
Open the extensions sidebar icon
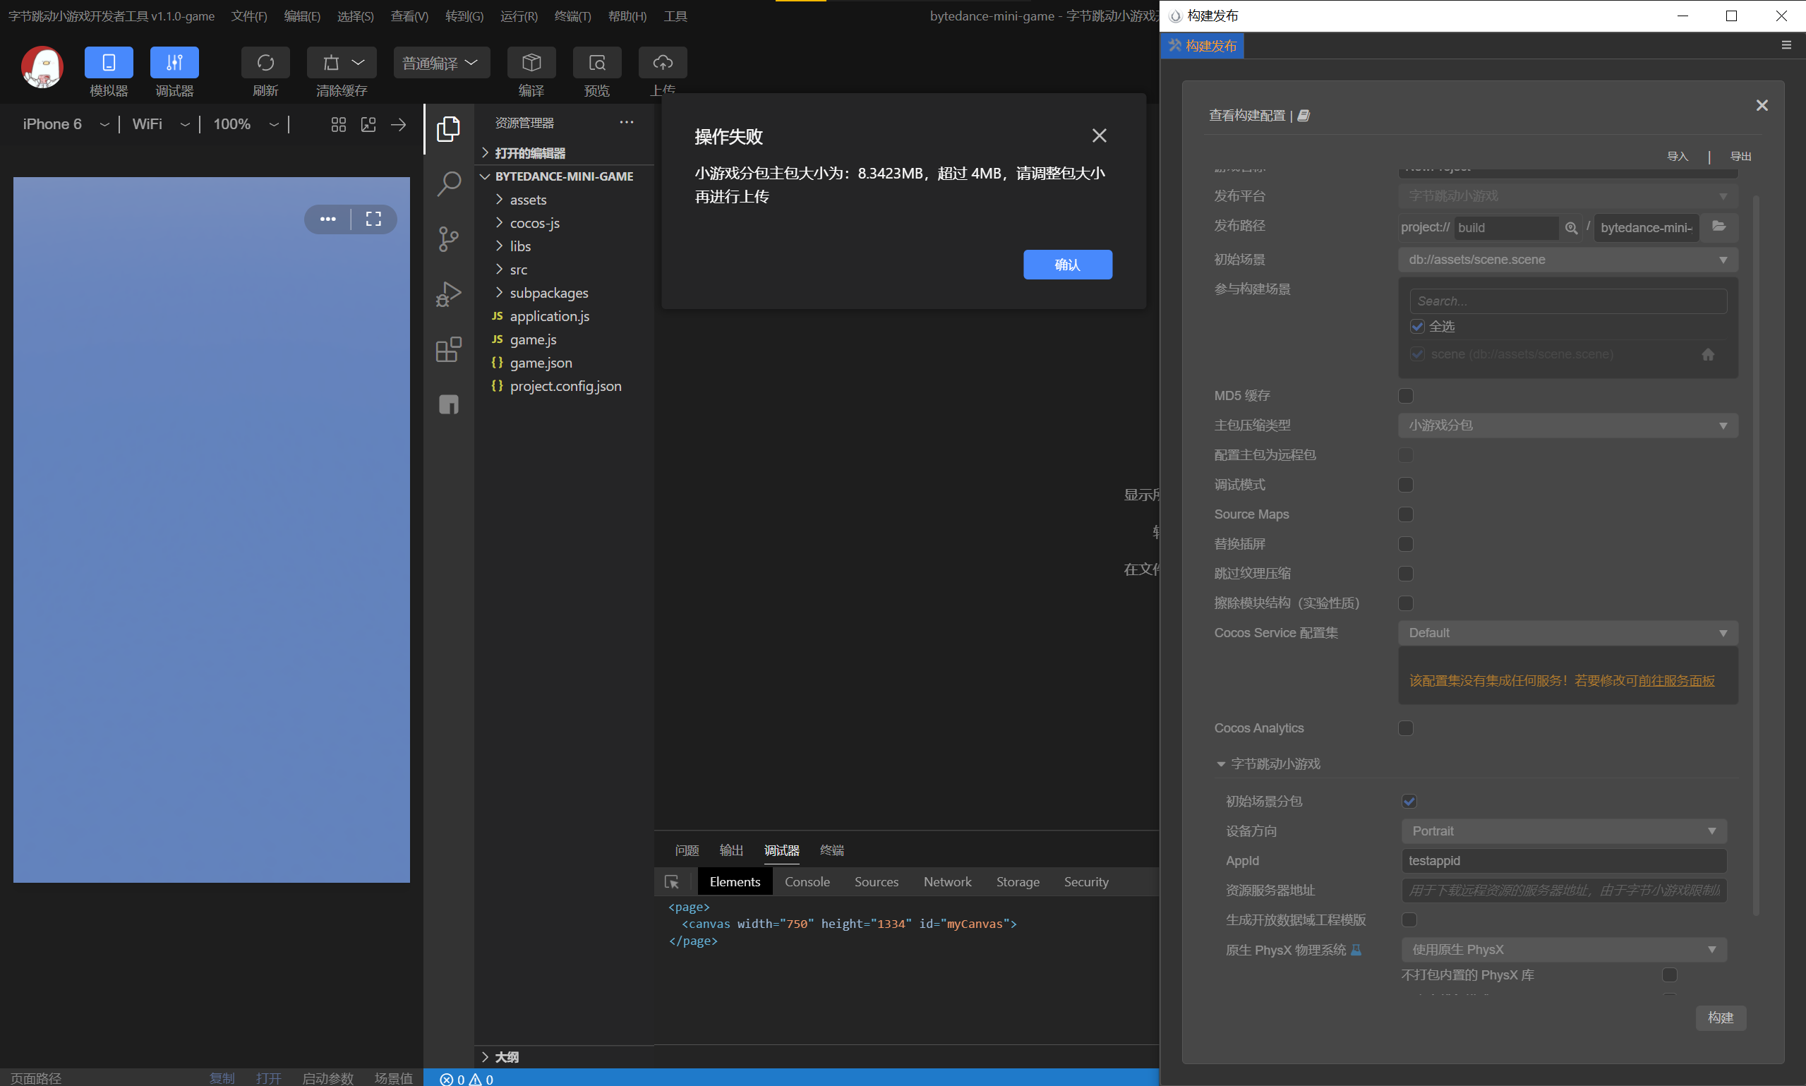(x=449, y=350)
